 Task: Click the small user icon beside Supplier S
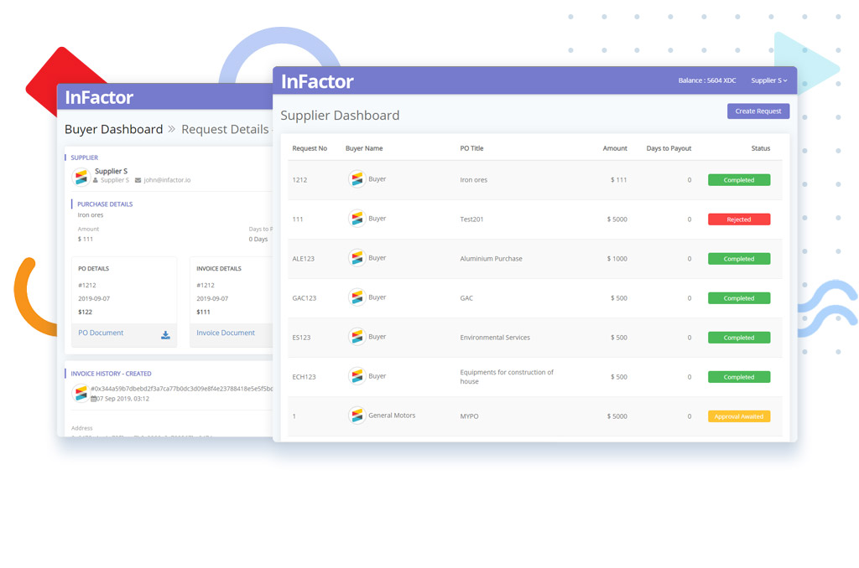tap(96, 180)
